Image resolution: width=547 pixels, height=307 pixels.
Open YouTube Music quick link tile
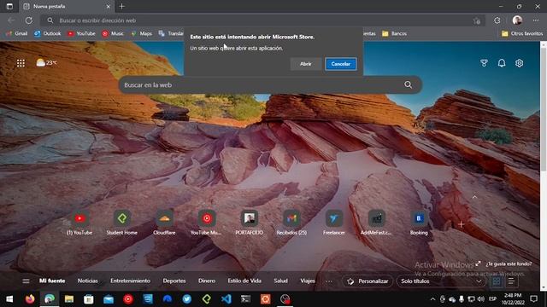tap(207, 223)
